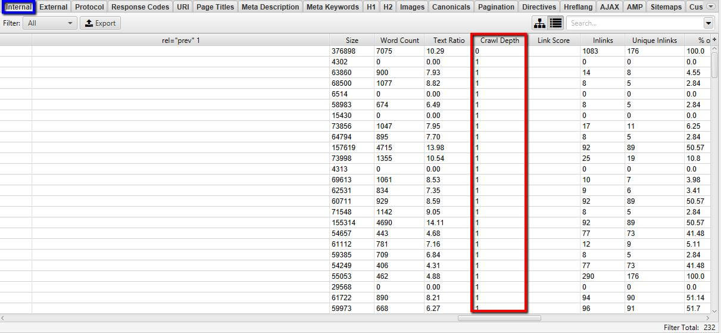Viewport: 721px width, 333px height.
Task: Click into the Search field
Action: coord(635,23)
